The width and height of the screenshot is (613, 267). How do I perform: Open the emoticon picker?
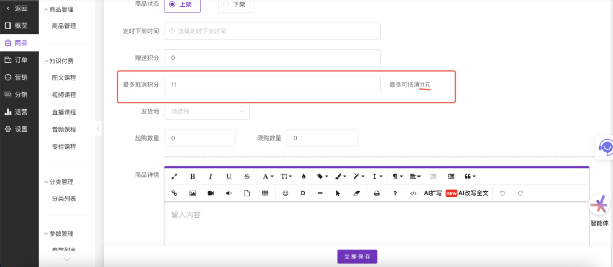285,193
